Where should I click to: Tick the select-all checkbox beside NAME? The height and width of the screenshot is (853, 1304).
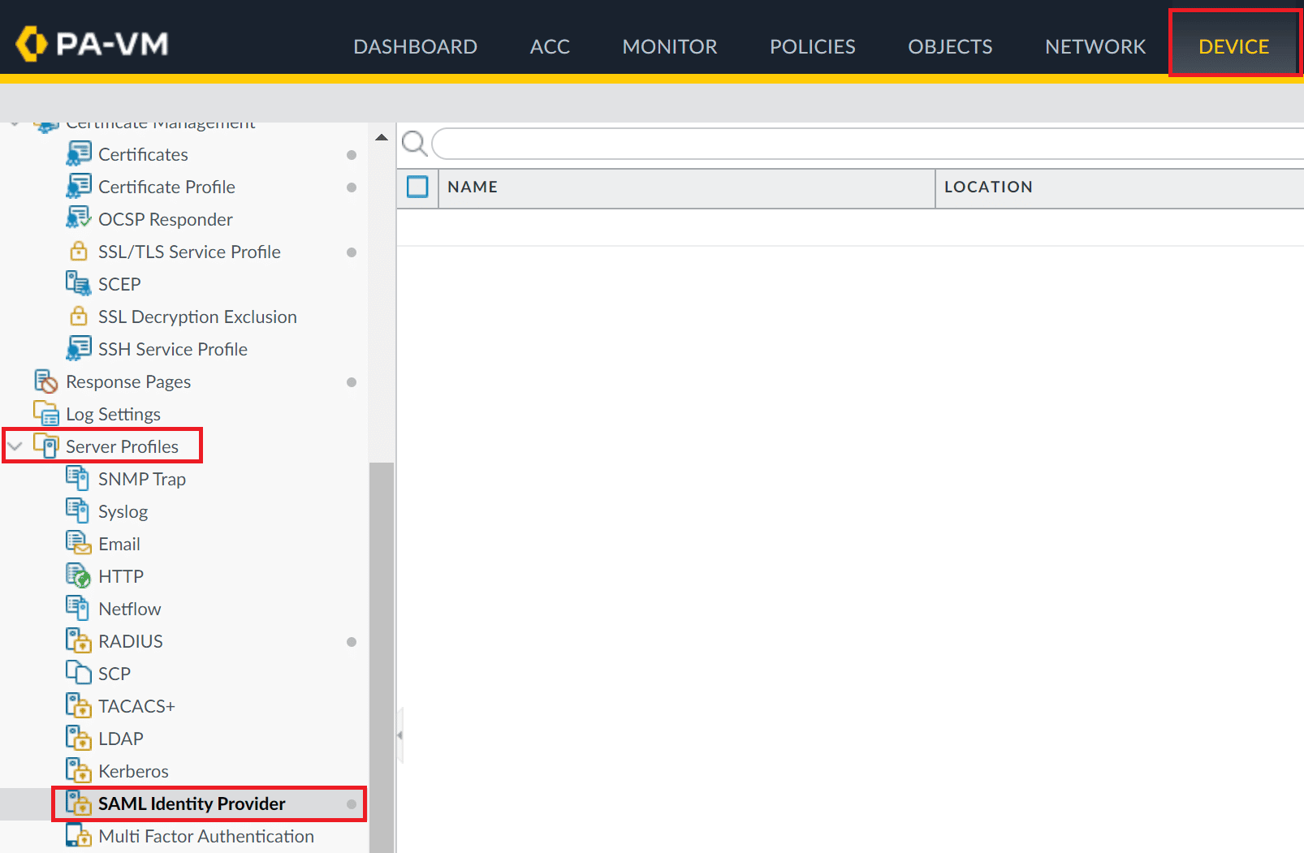[417, 187]
